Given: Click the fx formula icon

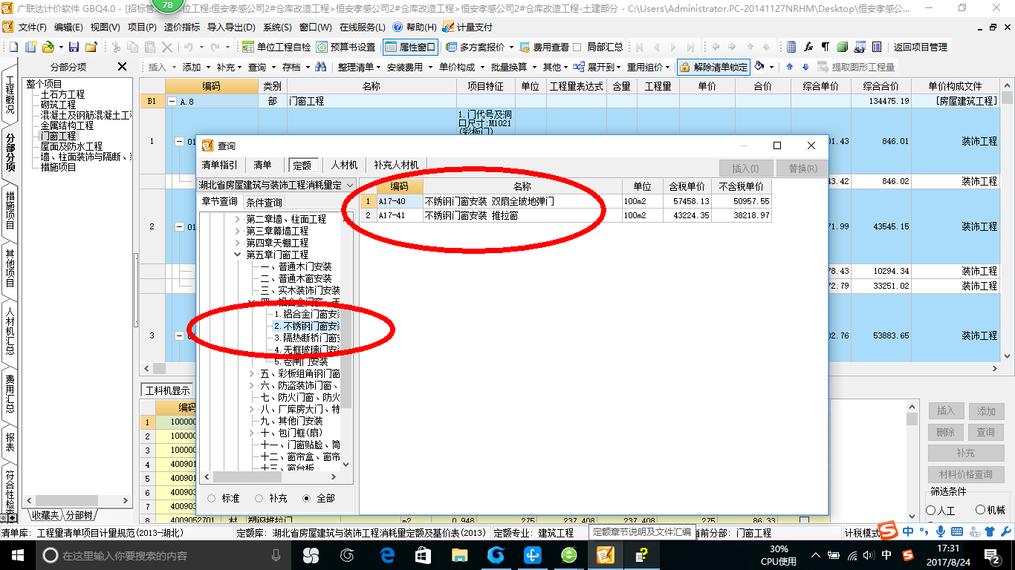Looking at the screenshot, I should (808, 47).
